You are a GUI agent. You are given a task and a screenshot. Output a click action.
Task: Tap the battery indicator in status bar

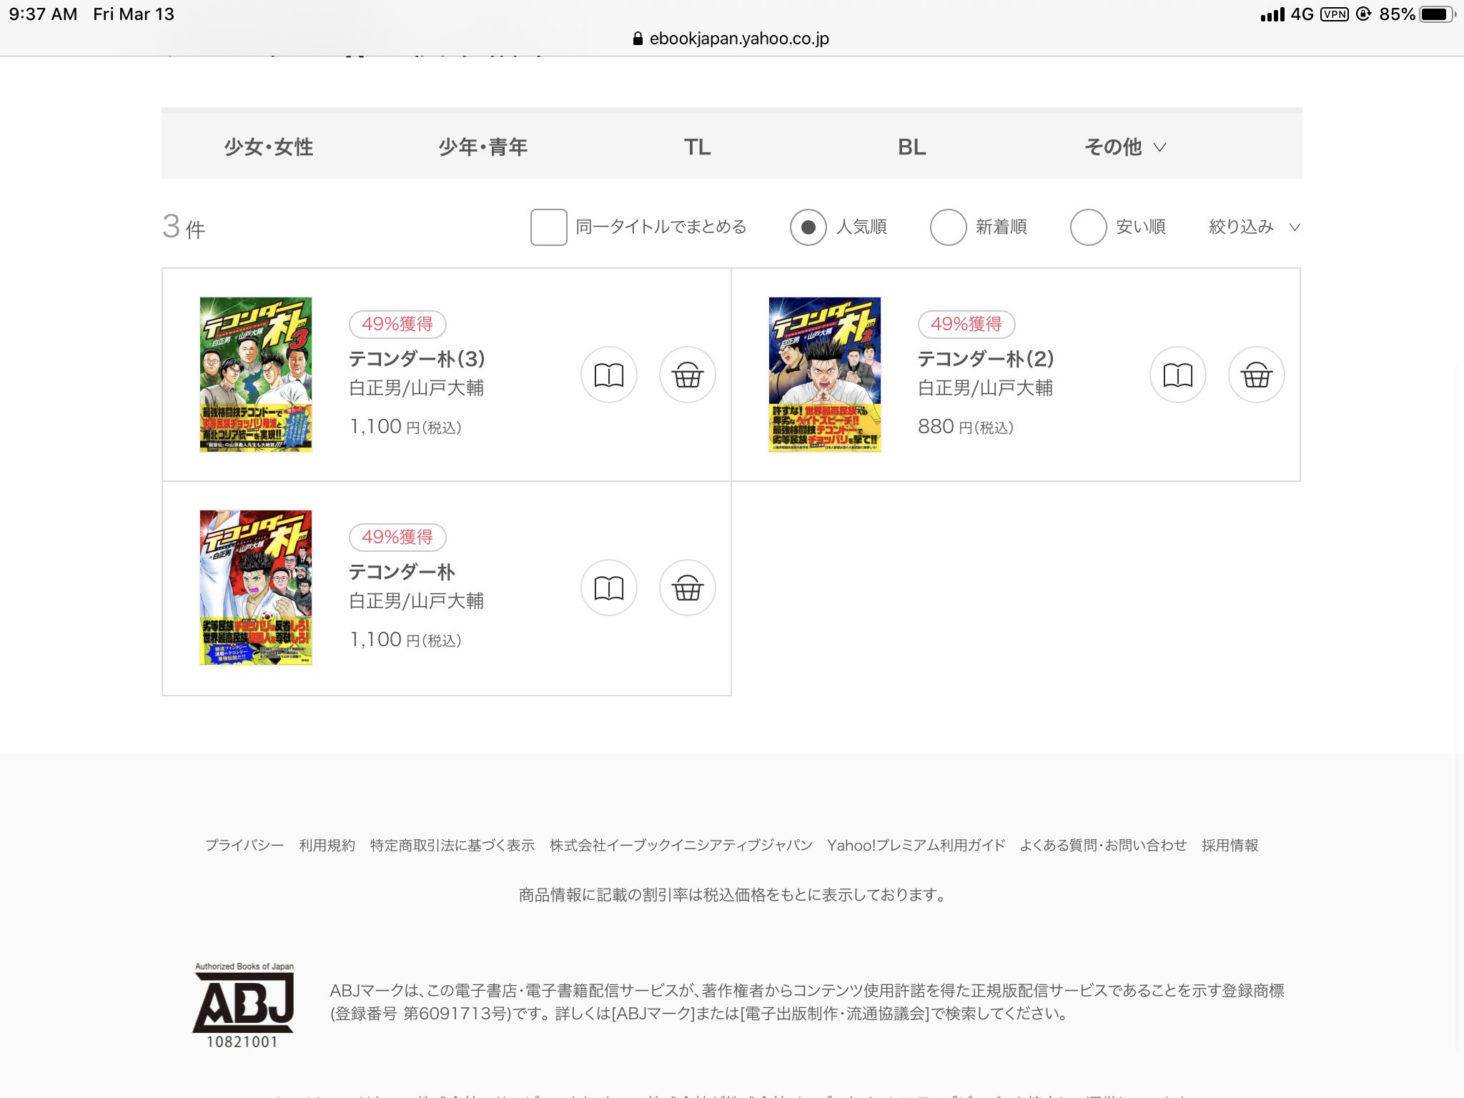tap(1437, 14)
